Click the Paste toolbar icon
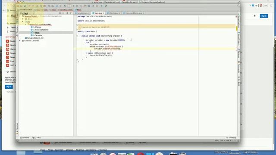The width and height of the screenshot is (276, 155). [x=45, y=6]
